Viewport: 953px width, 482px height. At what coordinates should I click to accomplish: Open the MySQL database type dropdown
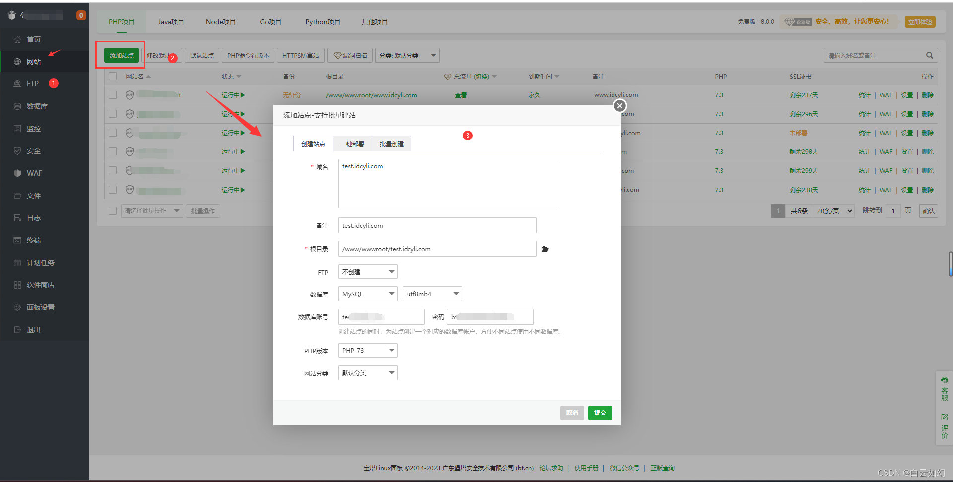[368, 294]
